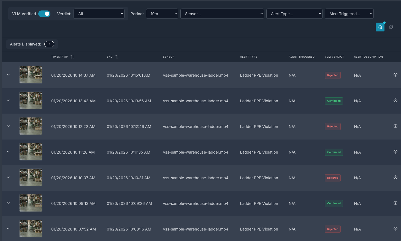Click the info icon on the 10:09:13 row
Image resolution: width=401 pixels, height=241 pixels.
coord(395,203)
